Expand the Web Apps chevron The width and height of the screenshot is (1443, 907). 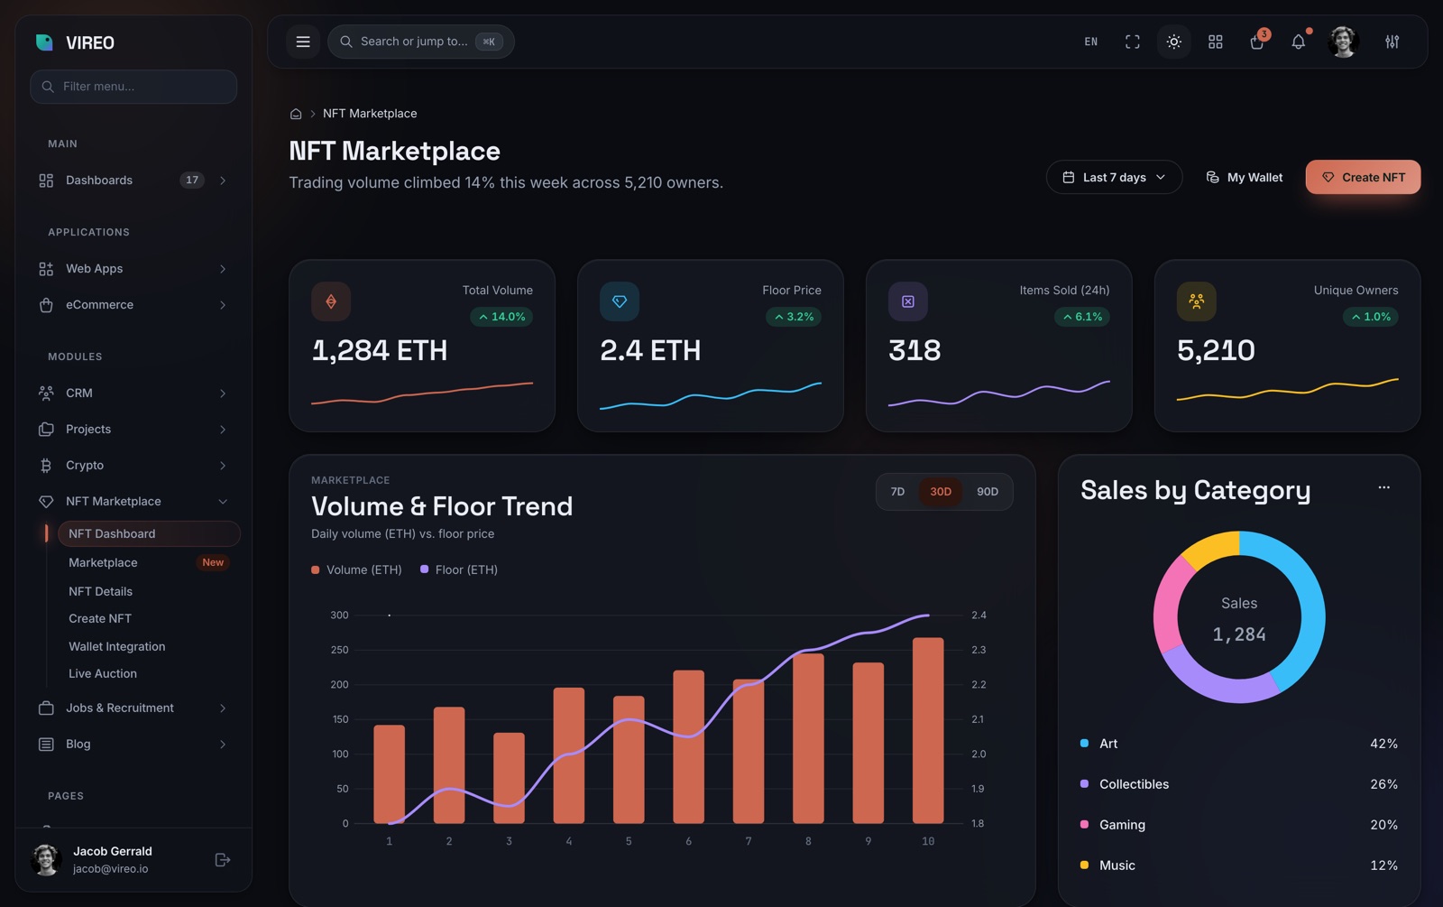pos(223,269)
